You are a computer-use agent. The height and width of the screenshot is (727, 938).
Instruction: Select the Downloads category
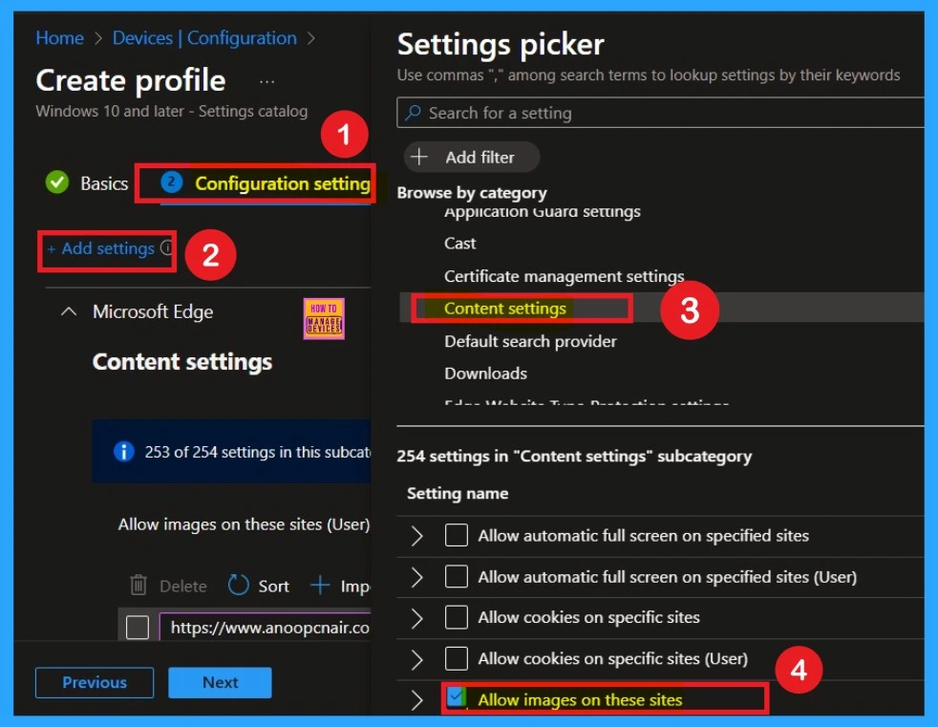pyautogui.click(x=485, y=374)
